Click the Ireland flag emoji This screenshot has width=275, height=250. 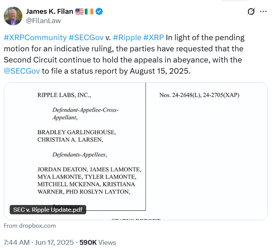point(89,12)
